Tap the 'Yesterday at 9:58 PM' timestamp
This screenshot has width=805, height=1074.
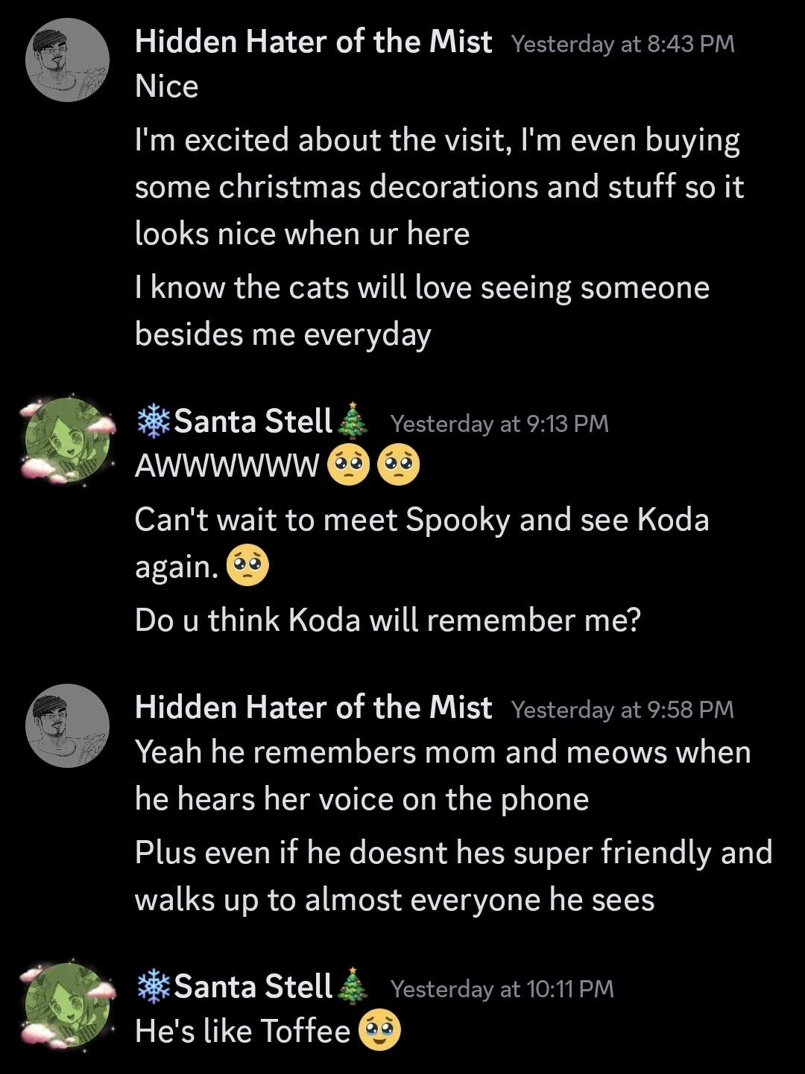[x=622, y=710]
